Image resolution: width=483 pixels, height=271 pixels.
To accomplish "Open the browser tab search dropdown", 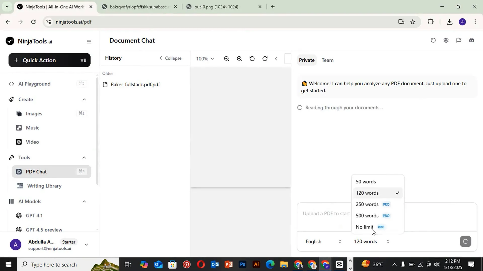I will (x=7, y=7).
